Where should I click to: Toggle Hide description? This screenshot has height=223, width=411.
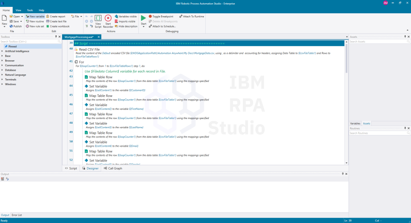pyautogui.click(x=126, y=26)
